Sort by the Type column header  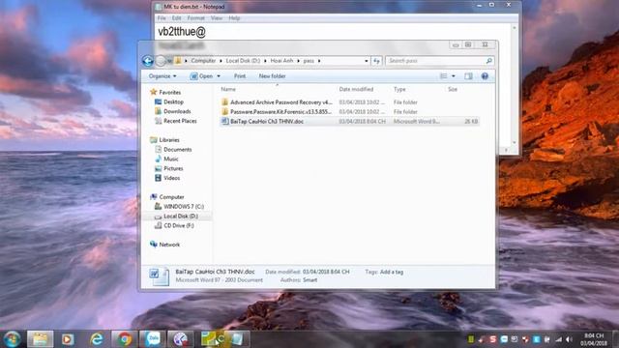[399, 89]
